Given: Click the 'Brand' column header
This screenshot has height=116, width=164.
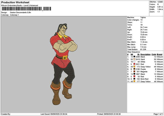Looking at the screenshot, I should coord(160,54).
